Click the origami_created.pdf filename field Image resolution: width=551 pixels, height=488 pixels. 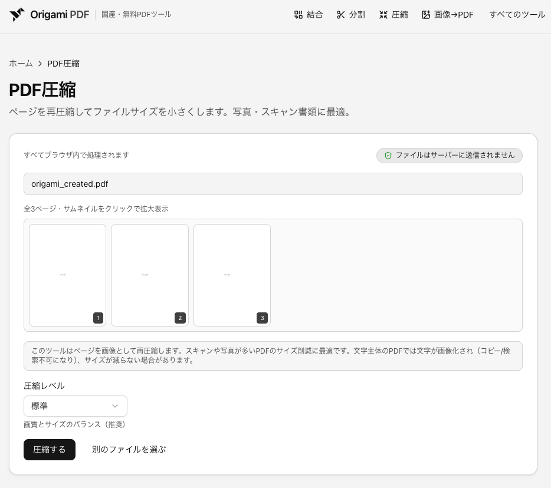point(273,184)
